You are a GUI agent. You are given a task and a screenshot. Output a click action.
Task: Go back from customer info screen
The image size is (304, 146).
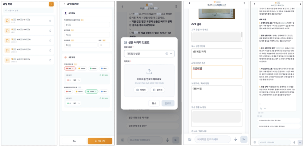[x=64, y=4]
